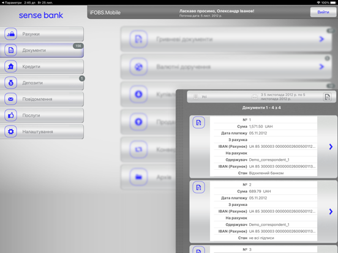
Task: Tap the Гривневі документи document icon
Action: pyautogui.click(x=138, y=39)
